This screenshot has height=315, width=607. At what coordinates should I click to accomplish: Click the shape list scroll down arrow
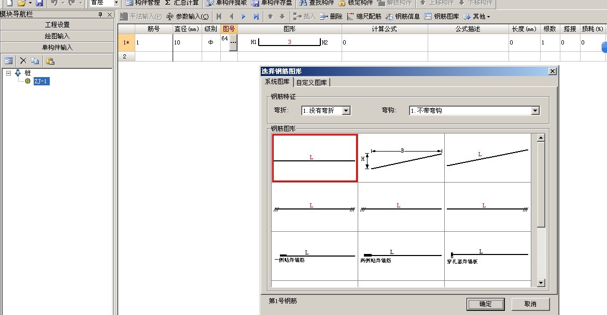541,283
